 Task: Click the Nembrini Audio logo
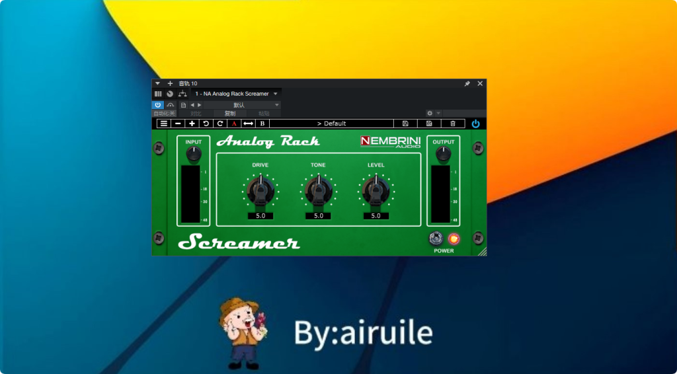[x=390, y=141]
